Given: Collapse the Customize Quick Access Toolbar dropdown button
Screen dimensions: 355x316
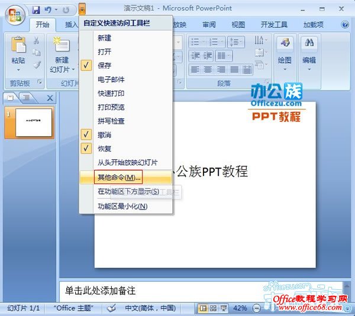Looking at the screenshot, I should (x=82, y=9).
